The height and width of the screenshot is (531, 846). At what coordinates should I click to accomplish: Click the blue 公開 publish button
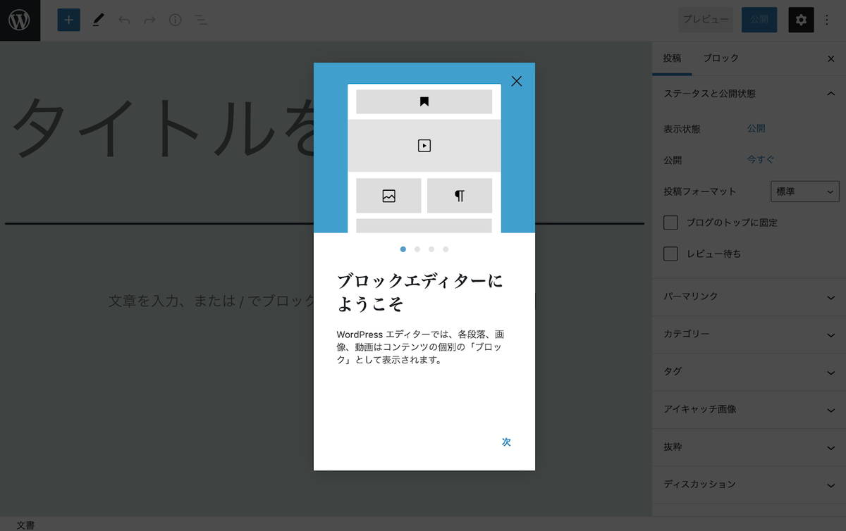(759, 20)
